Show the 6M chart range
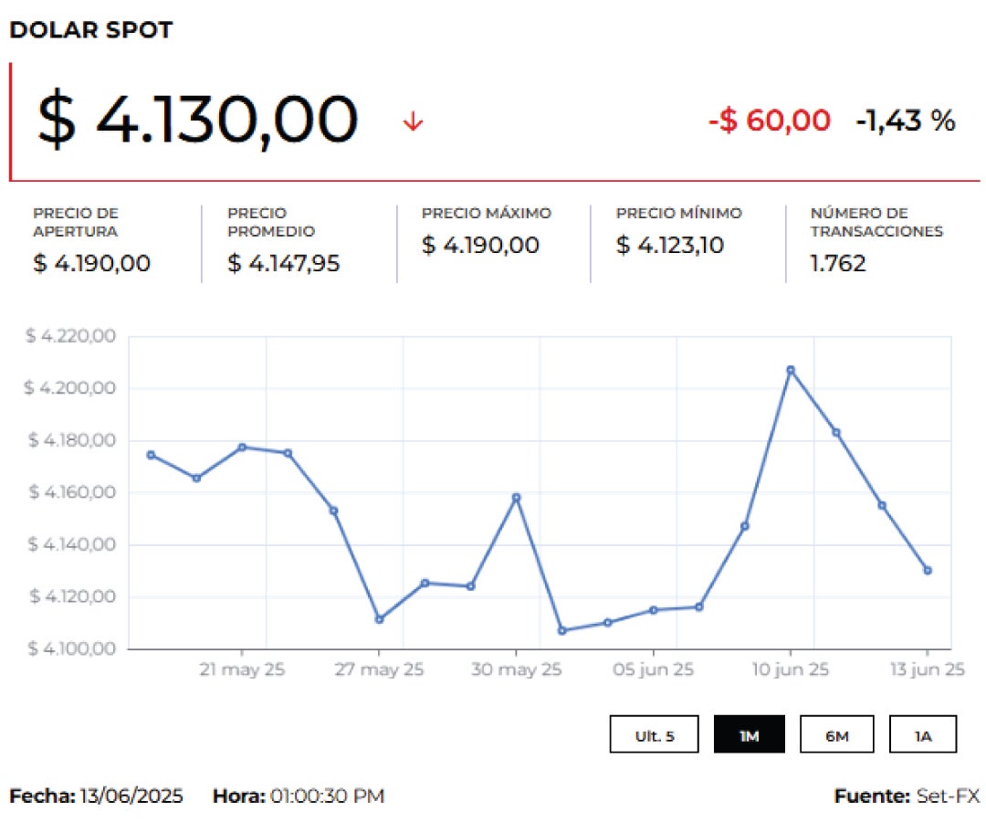 [x=836, y=734]
